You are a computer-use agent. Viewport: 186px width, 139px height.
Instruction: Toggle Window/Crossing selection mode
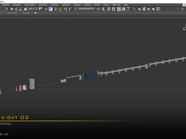(x=6, y=9)
